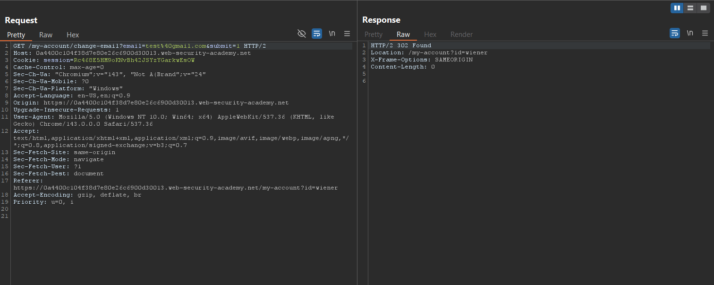Select side-by-side layout icon
Image resolution: width=714 pixels, height=285 pixels.
pos(677,8)
